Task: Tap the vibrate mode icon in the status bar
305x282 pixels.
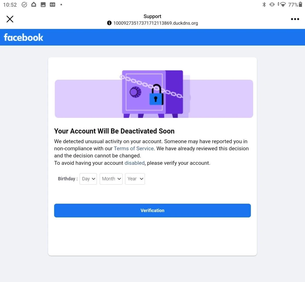Action: tap(272, 4)
